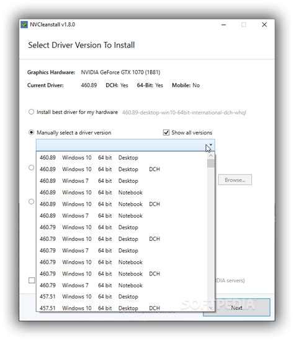
Task: Collapse the driver version dropdown arrow
Action: pyautogui.click(x=210, y=145)
